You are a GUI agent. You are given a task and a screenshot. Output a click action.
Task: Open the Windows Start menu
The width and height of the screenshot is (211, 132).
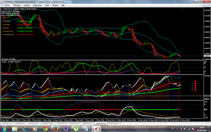pos(4,129)
